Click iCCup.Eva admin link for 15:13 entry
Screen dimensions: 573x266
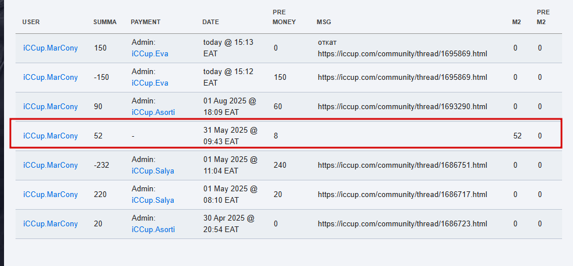(150, 54)
